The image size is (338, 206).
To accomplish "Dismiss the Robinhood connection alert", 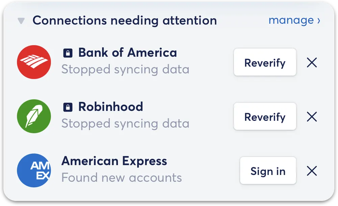I will tap(312, 117).
